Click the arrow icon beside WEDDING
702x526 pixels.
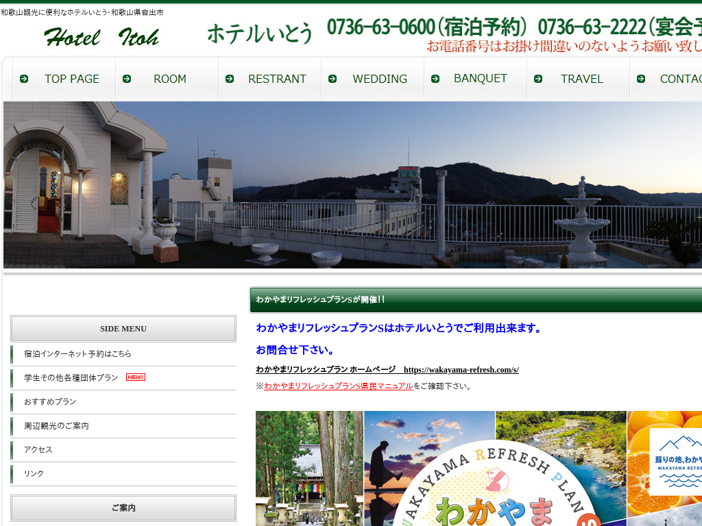[x=332, y=79]
